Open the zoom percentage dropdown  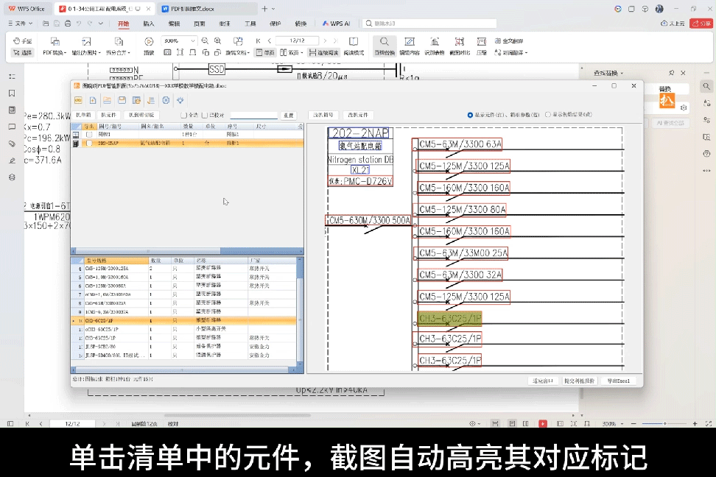point(193,41)
